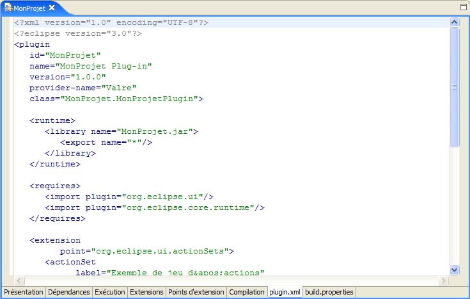470x299 pixels.
Task: Click the horizontal scrollbar left arrow
Action: pyautogui.click(x=19, y=281)
